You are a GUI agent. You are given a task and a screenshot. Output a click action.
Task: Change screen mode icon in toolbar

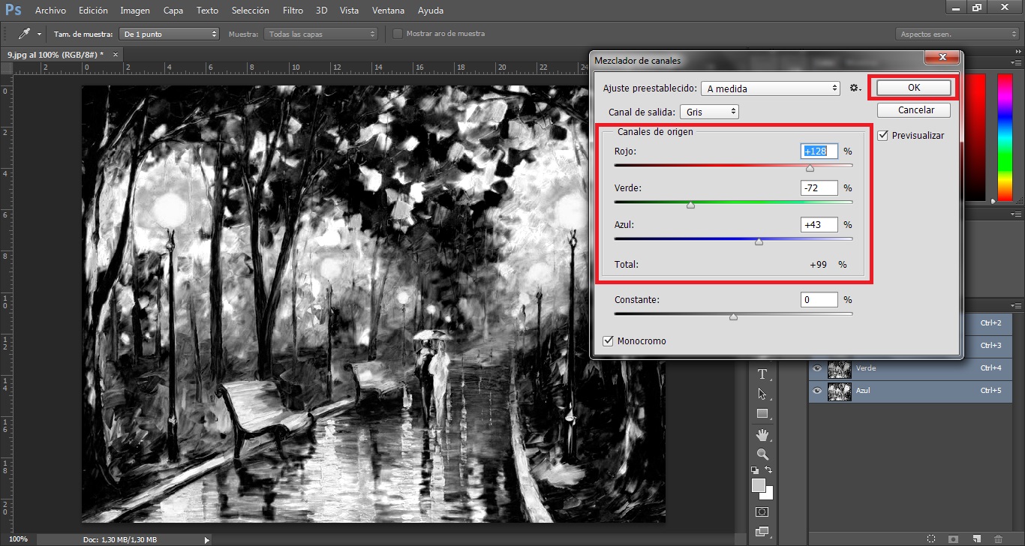(762, 532)
